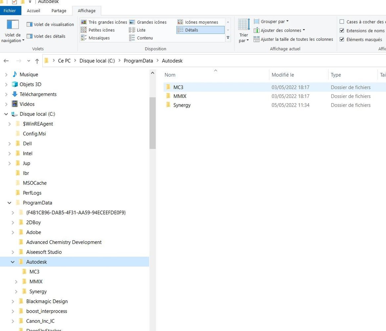Go up one folder level

point(37,61)
